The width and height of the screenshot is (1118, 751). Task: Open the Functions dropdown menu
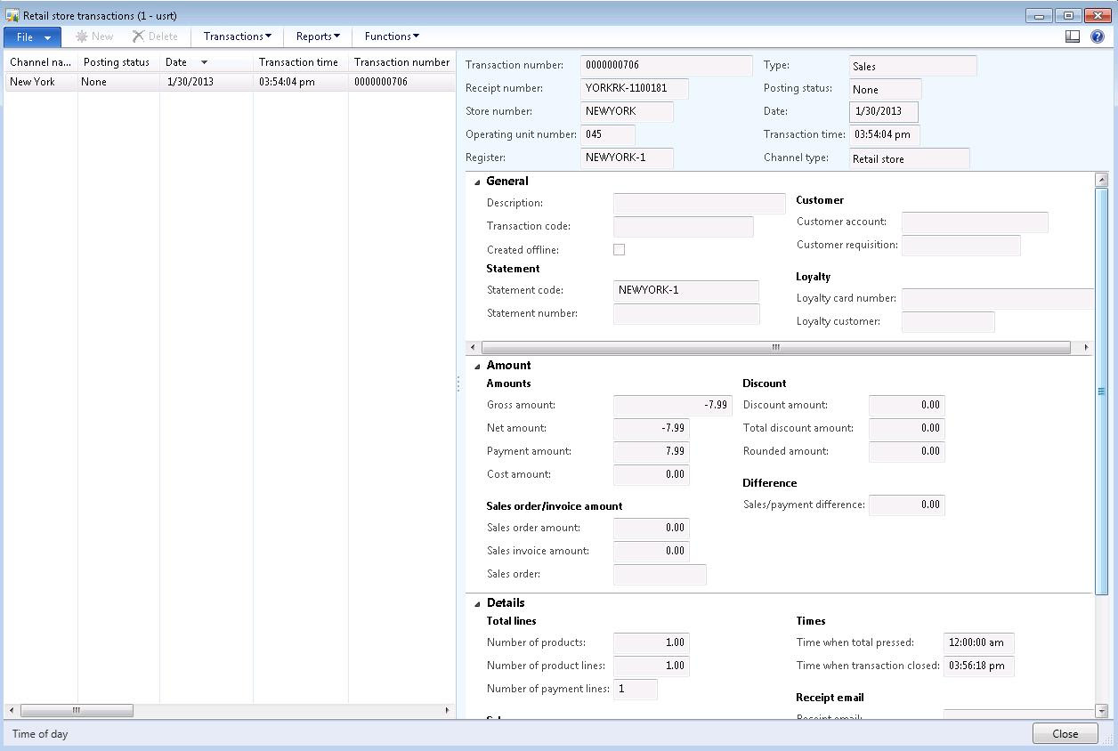392,36
